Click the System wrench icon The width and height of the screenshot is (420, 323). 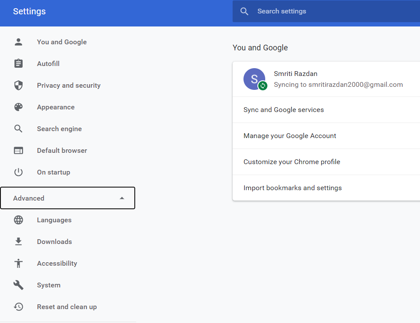pos(19,285)
